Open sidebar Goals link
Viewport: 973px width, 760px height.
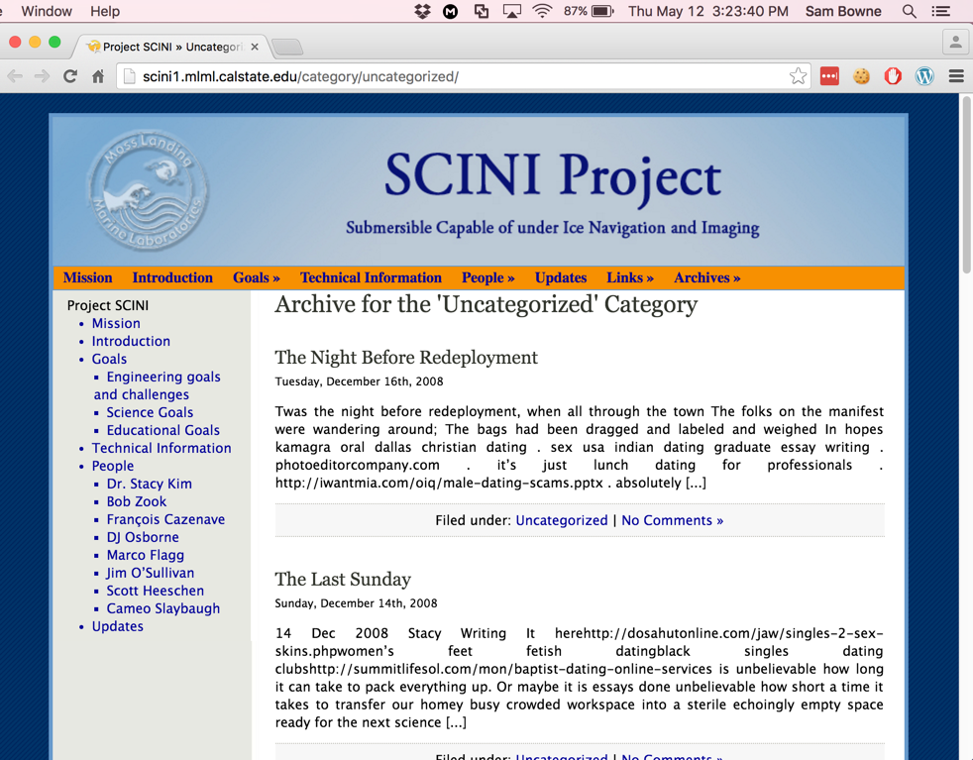click(109, 360)
